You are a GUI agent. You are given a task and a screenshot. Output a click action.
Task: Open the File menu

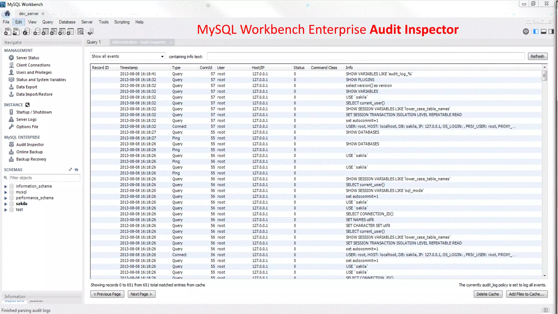pyautogui.click(x=6, y=22)
